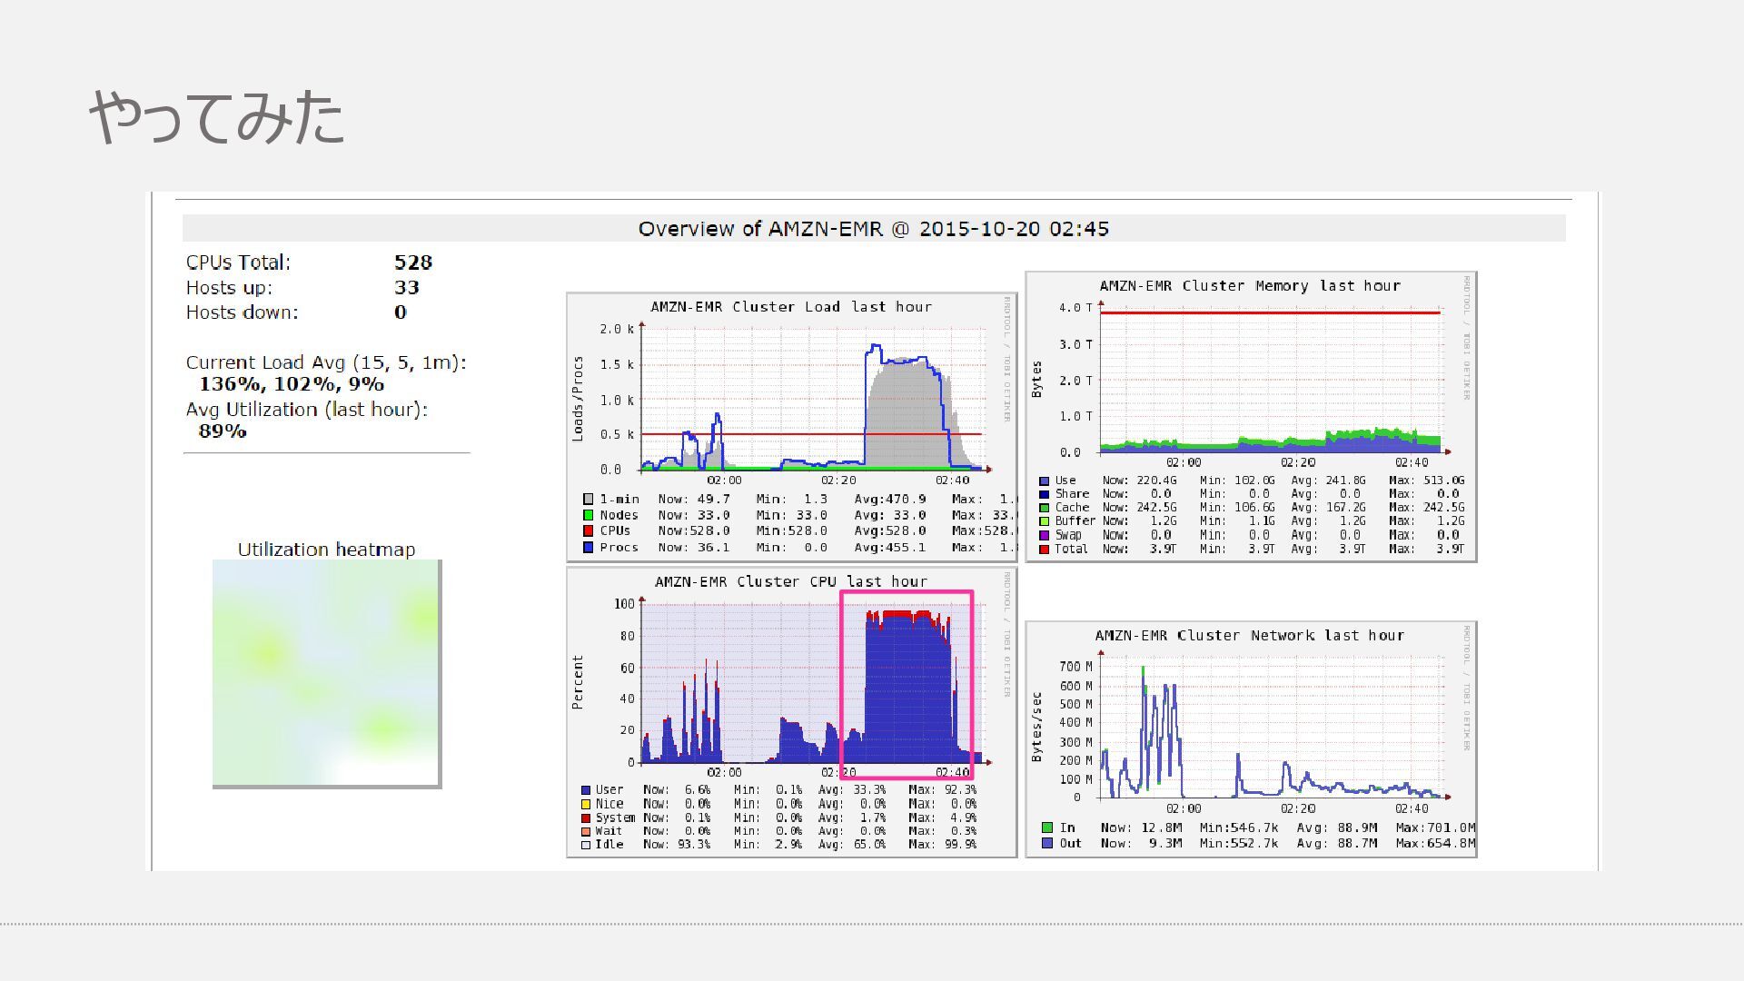Screen dimensions: 1744x981
Task: Click the Cluster Load last hour graph
Action: click(791, 400)
